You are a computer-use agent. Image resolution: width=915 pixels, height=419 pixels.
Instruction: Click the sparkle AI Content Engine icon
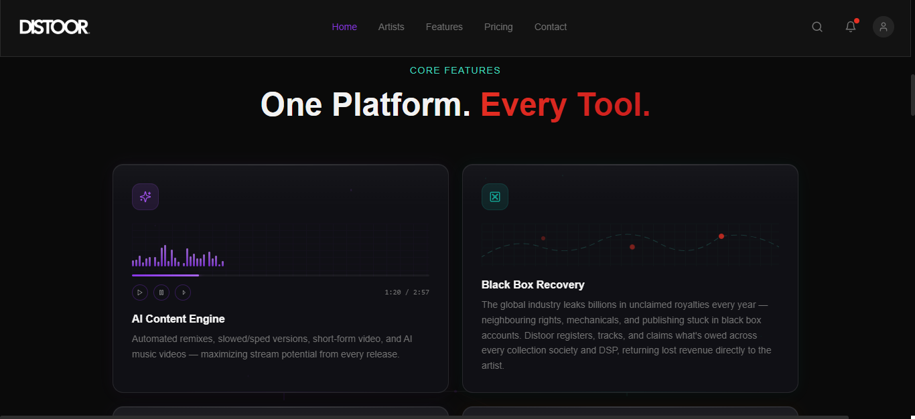[x=145, y=197]
